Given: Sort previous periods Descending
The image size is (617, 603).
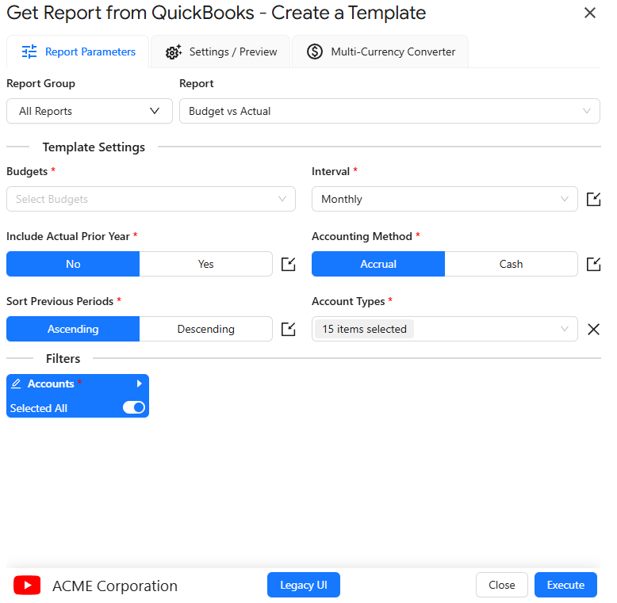Looking at the screenshot, I should click(205, 329).
